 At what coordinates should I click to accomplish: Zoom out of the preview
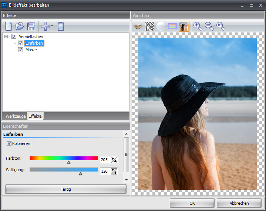tap(209, 26)
